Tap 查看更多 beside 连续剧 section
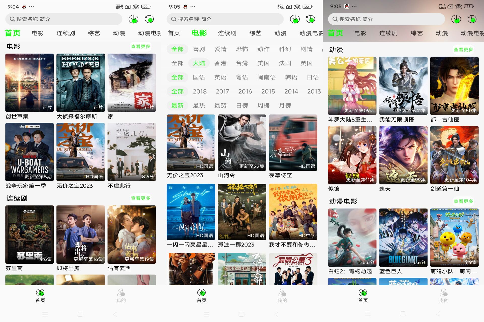 click(x=141, y=198)
